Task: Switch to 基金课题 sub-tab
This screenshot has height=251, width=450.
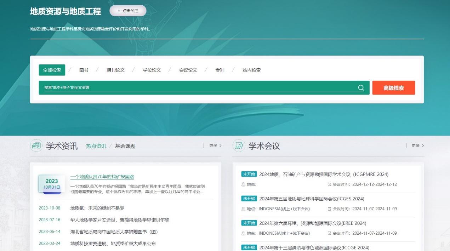Action: coord(125,146)
